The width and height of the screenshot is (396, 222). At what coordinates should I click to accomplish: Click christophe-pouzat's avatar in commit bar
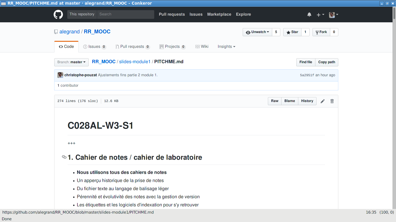[60, 75]
